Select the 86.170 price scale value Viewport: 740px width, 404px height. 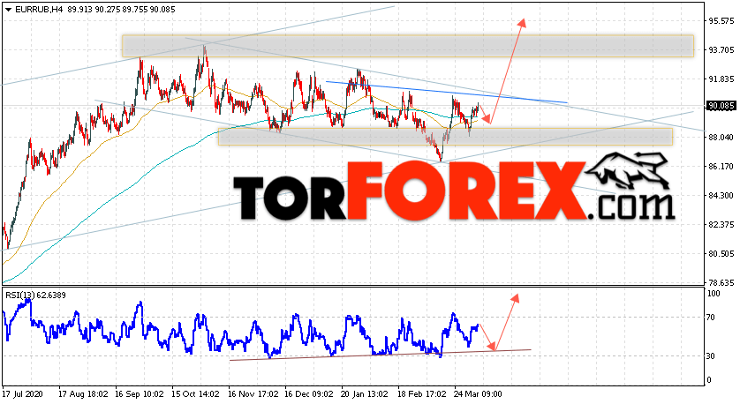721,167
